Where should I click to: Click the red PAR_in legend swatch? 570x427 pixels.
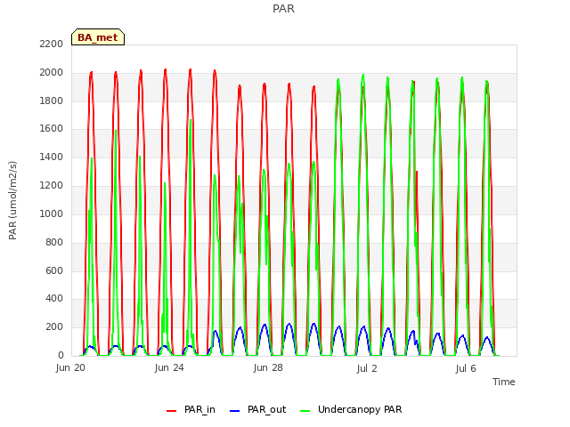pos(172,411)
